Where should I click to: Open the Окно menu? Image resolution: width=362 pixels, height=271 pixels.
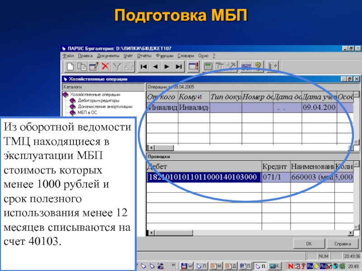203,56
